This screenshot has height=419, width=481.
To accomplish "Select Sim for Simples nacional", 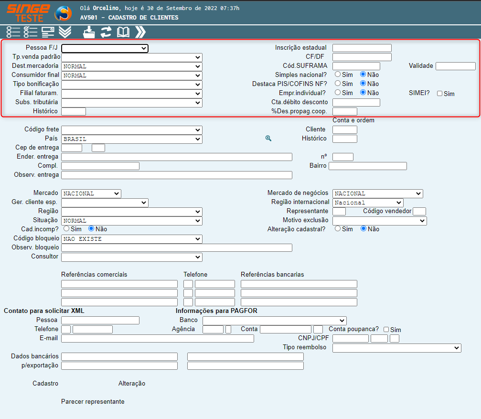I will [338, 75].
